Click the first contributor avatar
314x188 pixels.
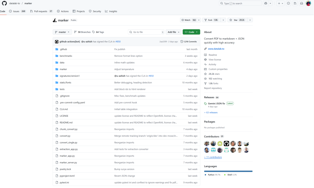click(x=207, y=143)
